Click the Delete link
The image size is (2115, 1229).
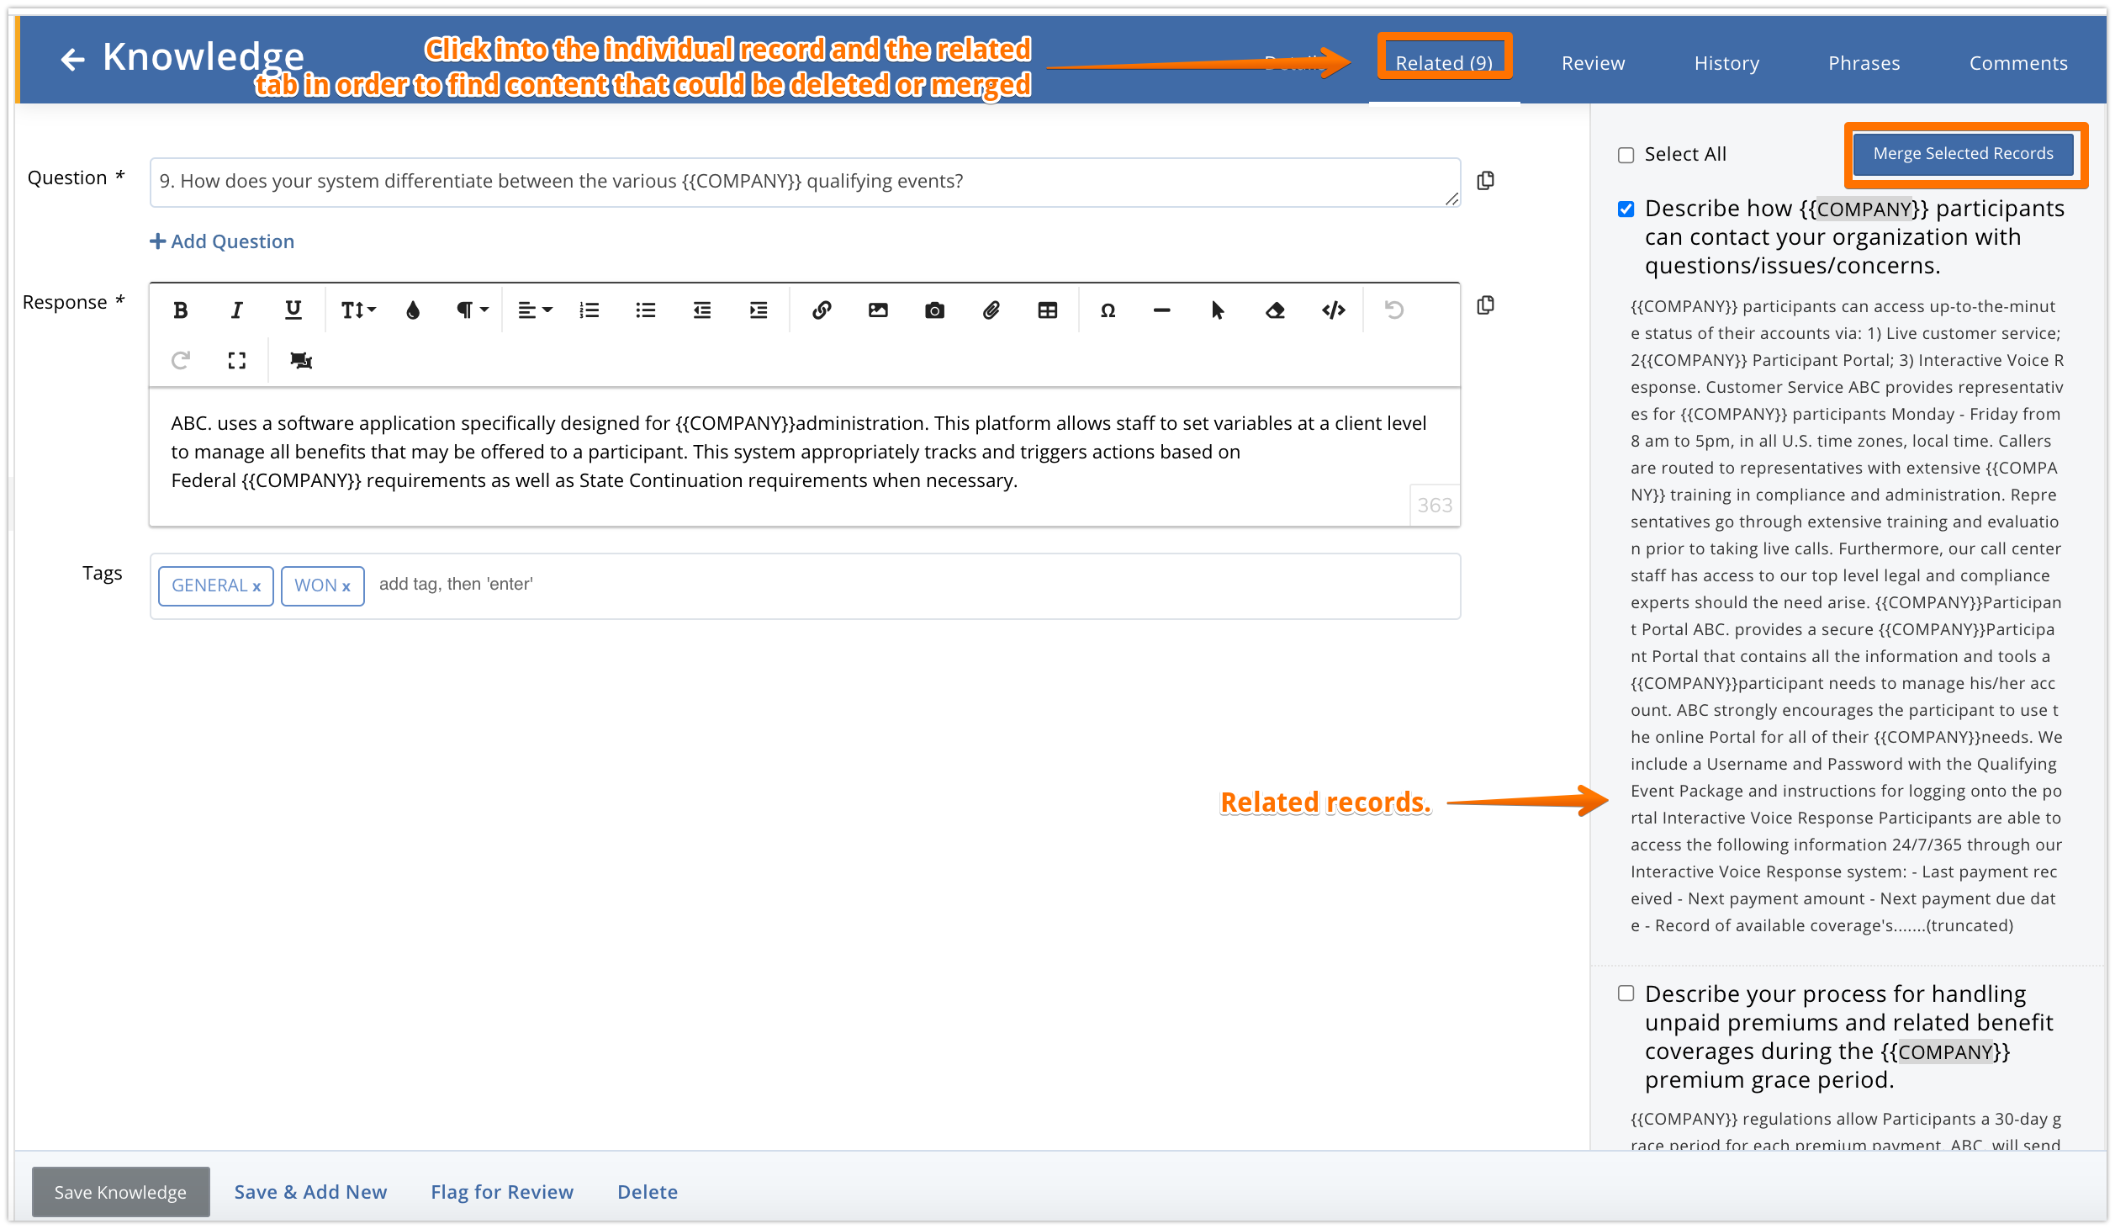tap(648, 1192)
